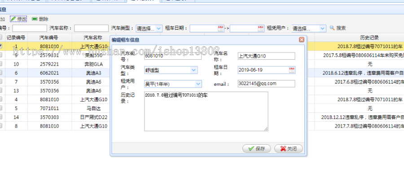Image resolution: width=404 pixels, height=177 pixels.
Task: Click the green checkmark icon on 保存
Action: coord(251,149)
